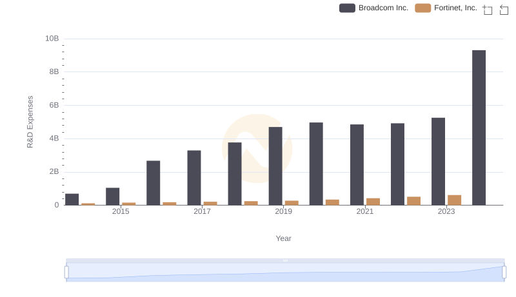
Task: Click the x-axis label 2015
Action: 121,211
